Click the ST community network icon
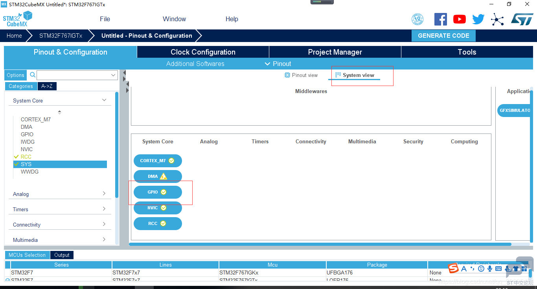Screen dimensions: 537x289 (497, 19)
